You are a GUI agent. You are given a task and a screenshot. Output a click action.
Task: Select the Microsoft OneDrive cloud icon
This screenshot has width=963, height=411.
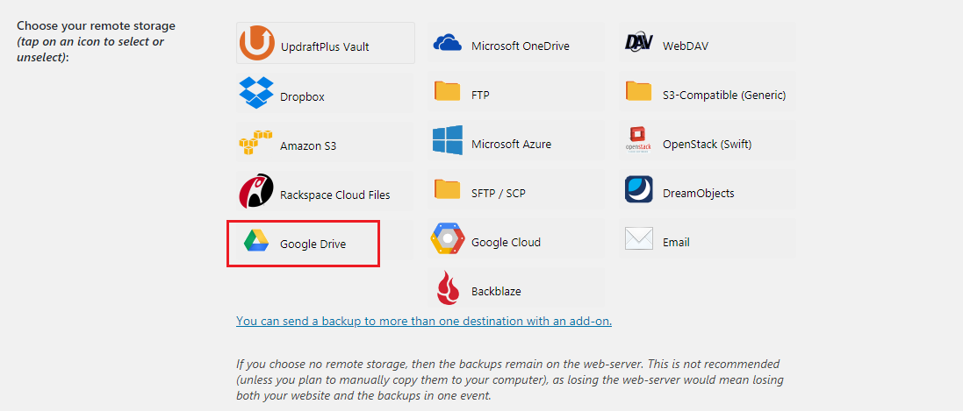[447, 42]
